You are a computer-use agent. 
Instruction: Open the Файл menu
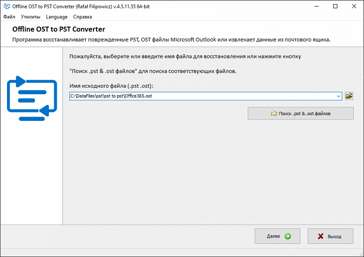pos(9,17)
